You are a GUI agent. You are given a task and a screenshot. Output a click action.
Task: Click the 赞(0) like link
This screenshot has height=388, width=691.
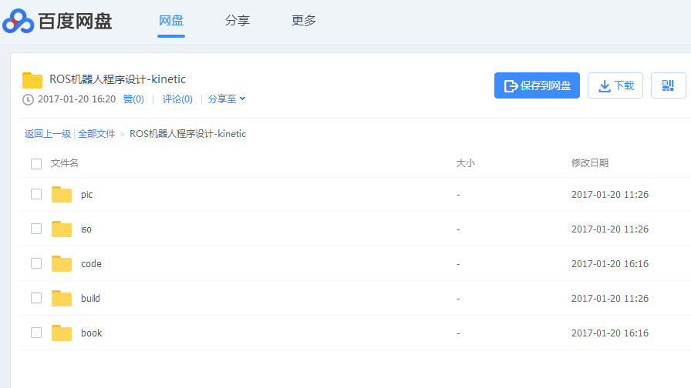133,99
